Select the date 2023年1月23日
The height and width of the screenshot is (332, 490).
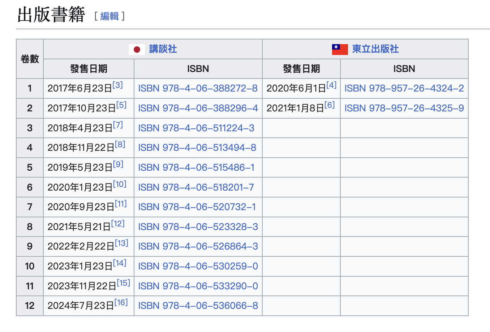pos(80,267)
